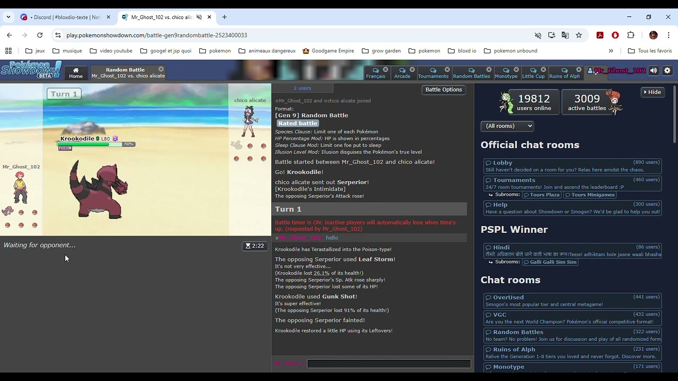
Task: Close the Tournaments chat room tab
Action: [447, 69]
